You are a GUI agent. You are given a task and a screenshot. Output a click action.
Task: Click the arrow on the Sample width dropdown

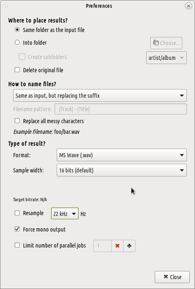[x=182, y=170]
